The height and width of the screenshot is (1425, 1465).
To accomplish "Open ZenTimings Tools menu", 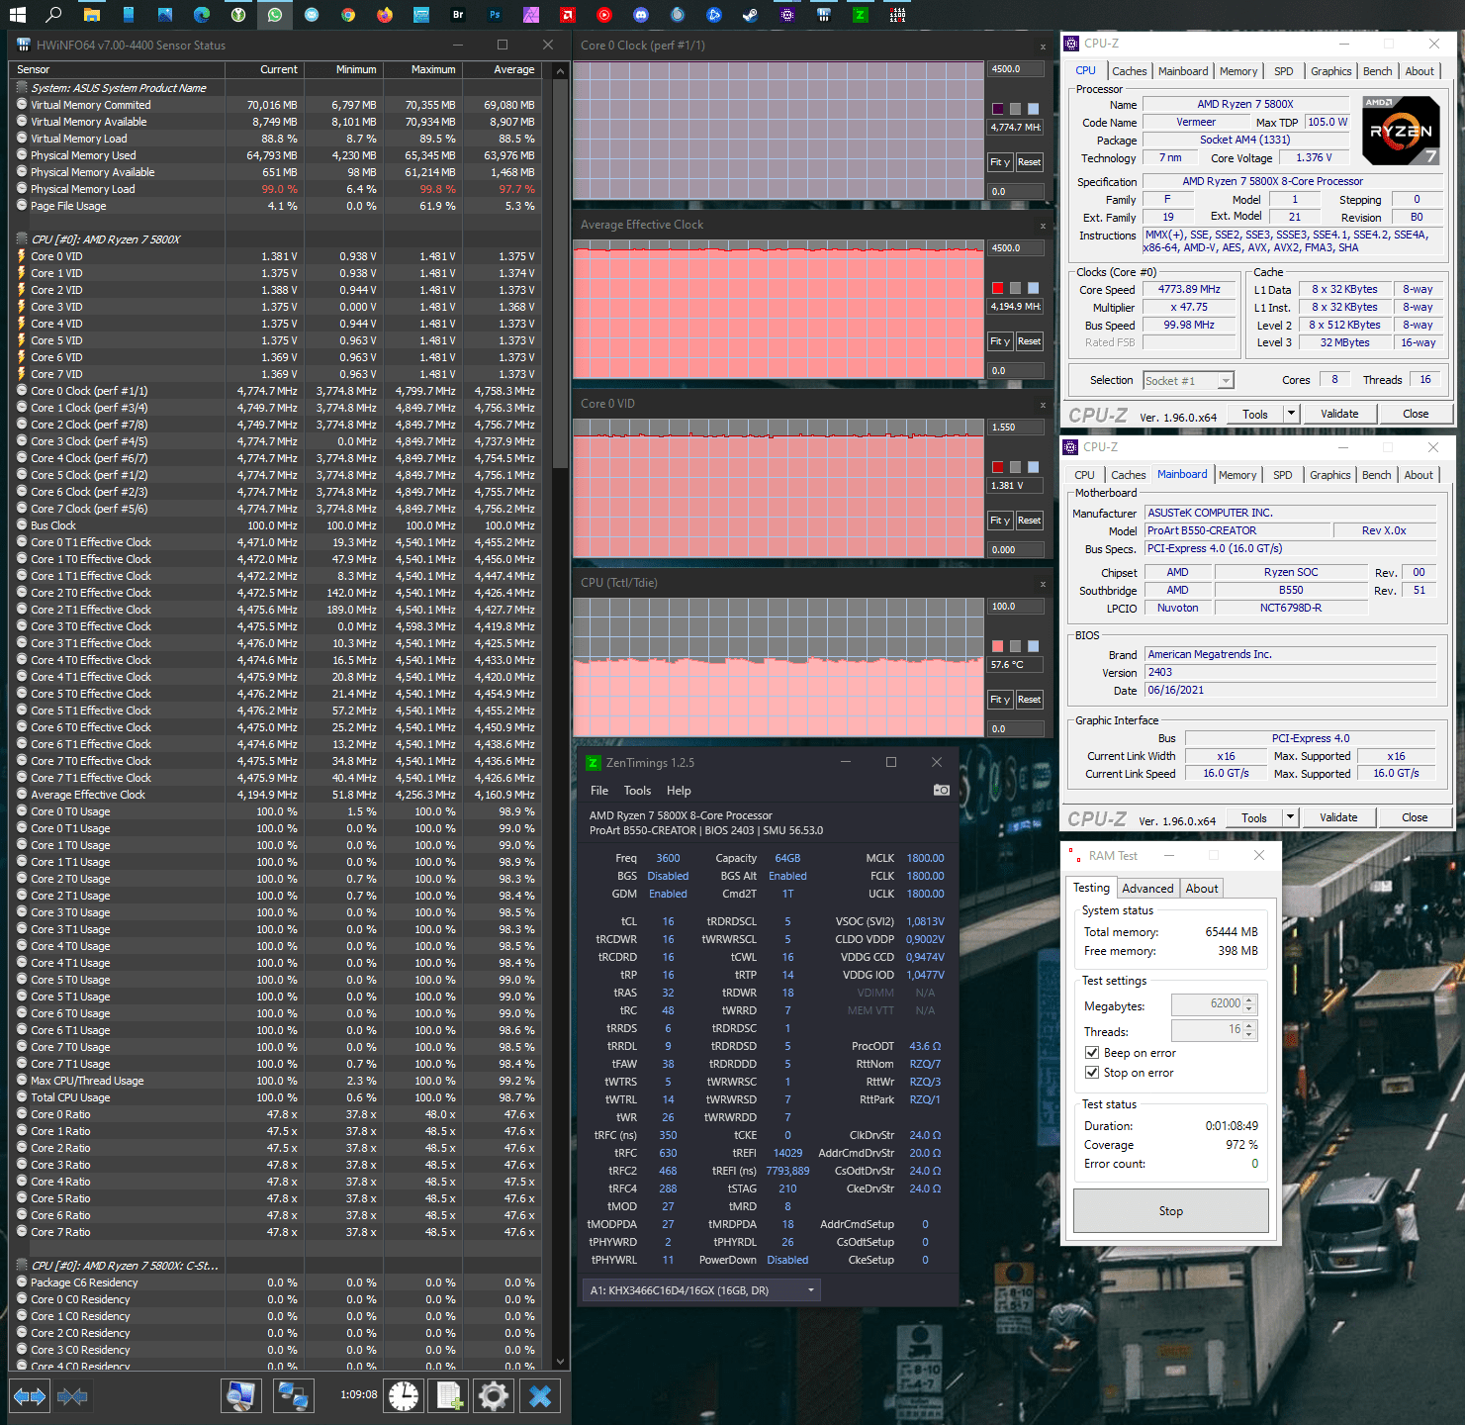I will click(637, 791).
